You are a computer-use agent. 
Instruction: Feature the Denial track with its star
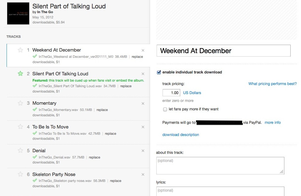pyautogui.click(x=20, y=151)
